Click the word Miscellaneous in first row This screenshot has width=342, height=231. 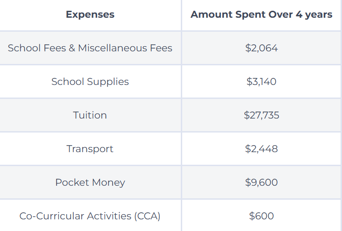click(113, 48)
